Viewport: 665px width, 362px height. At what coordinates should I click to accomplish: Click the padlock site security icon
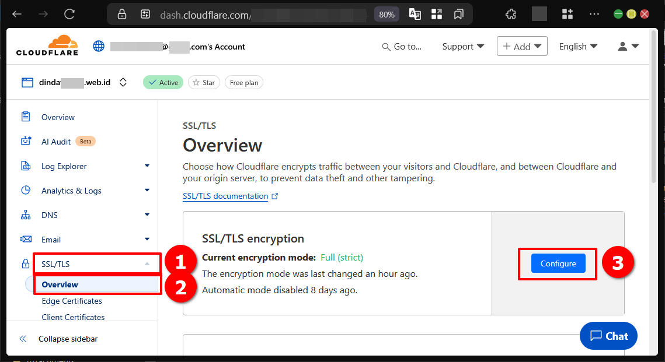pyautogui.click(x=122, y=15)
